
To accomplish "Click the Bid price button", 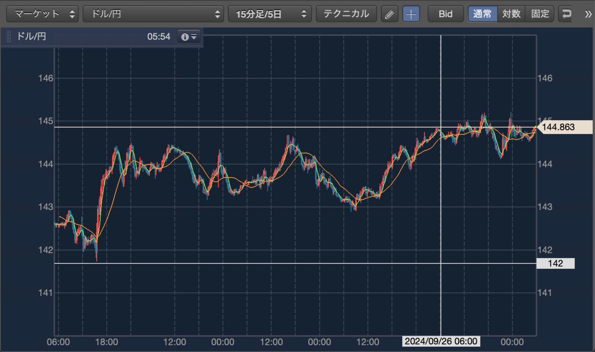I will click(x=446, y=14).
